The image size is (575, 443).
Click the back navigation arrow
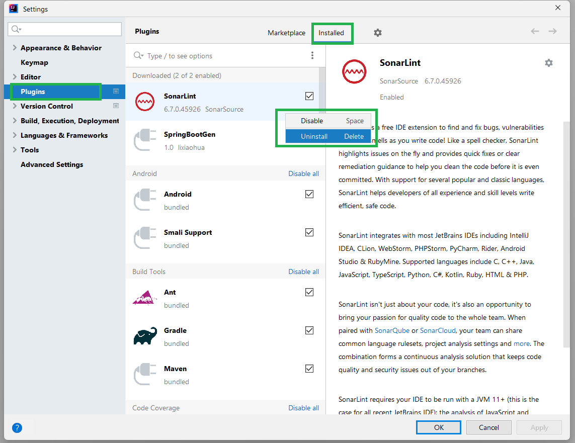click(535, 32)
